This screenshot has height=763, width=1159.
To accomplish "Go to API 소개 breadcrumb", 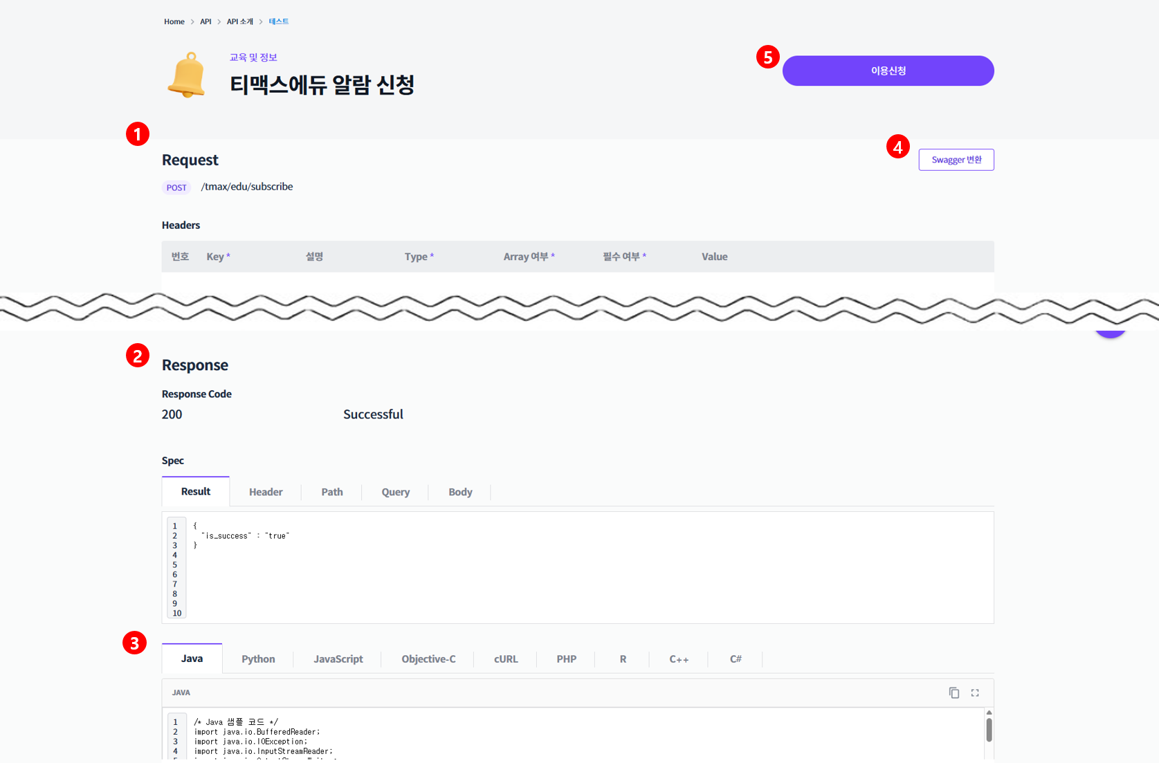I will (x=240, y=21).
